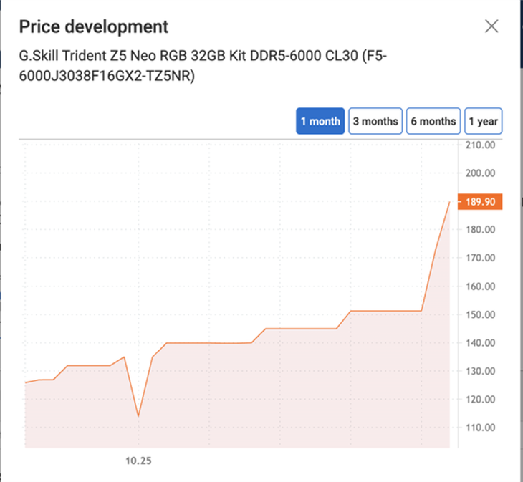
Task: Click the Price development heading
Action: pyautogui.click(x=94, y=27)
